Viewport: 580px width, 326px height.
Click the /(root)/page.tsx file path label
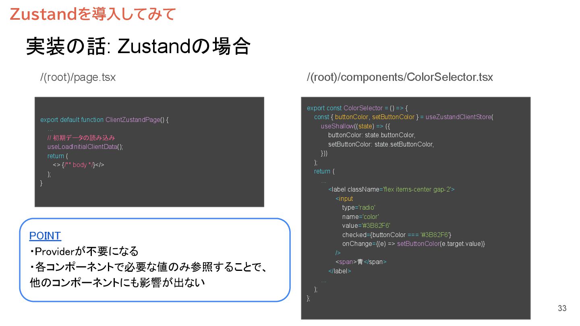click(78, 77)
